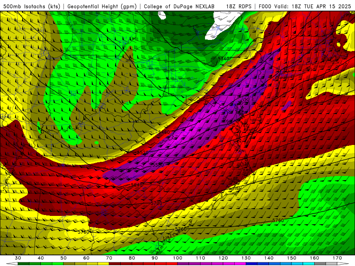Click the 110 knot scale label
The image size is (355, 266).
201,258
